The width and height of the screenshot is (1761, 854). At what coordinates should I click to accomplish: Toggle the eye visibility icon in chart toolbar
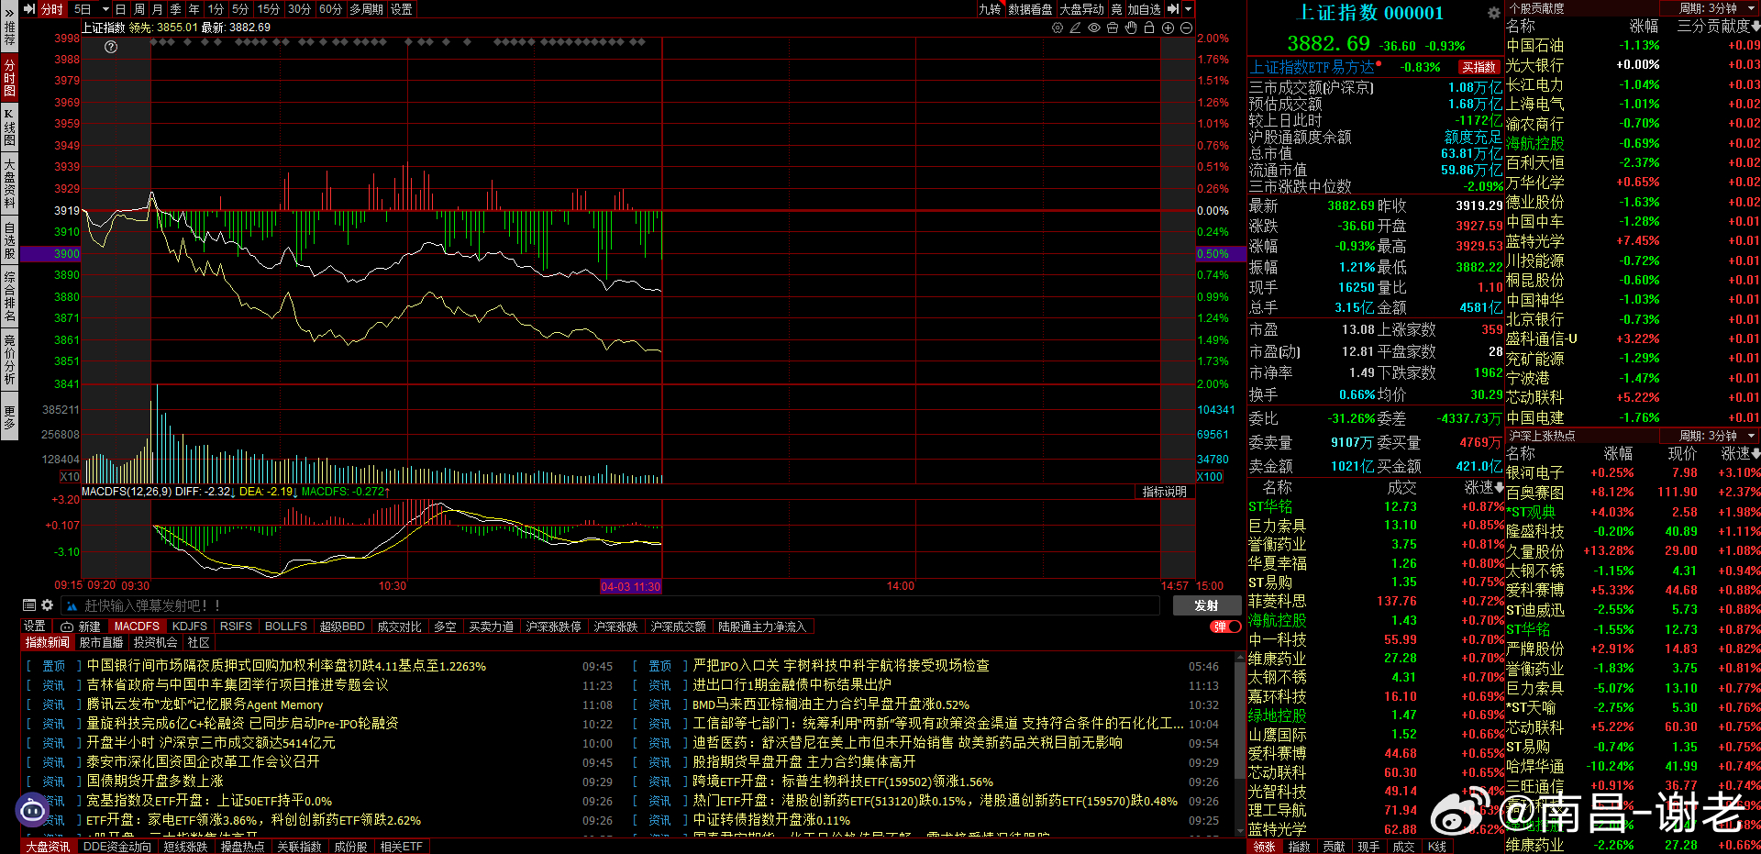click(1094, 28)
